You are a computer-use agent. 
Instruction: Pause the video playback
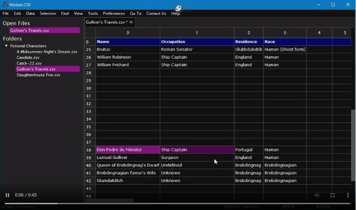point(7,195)
